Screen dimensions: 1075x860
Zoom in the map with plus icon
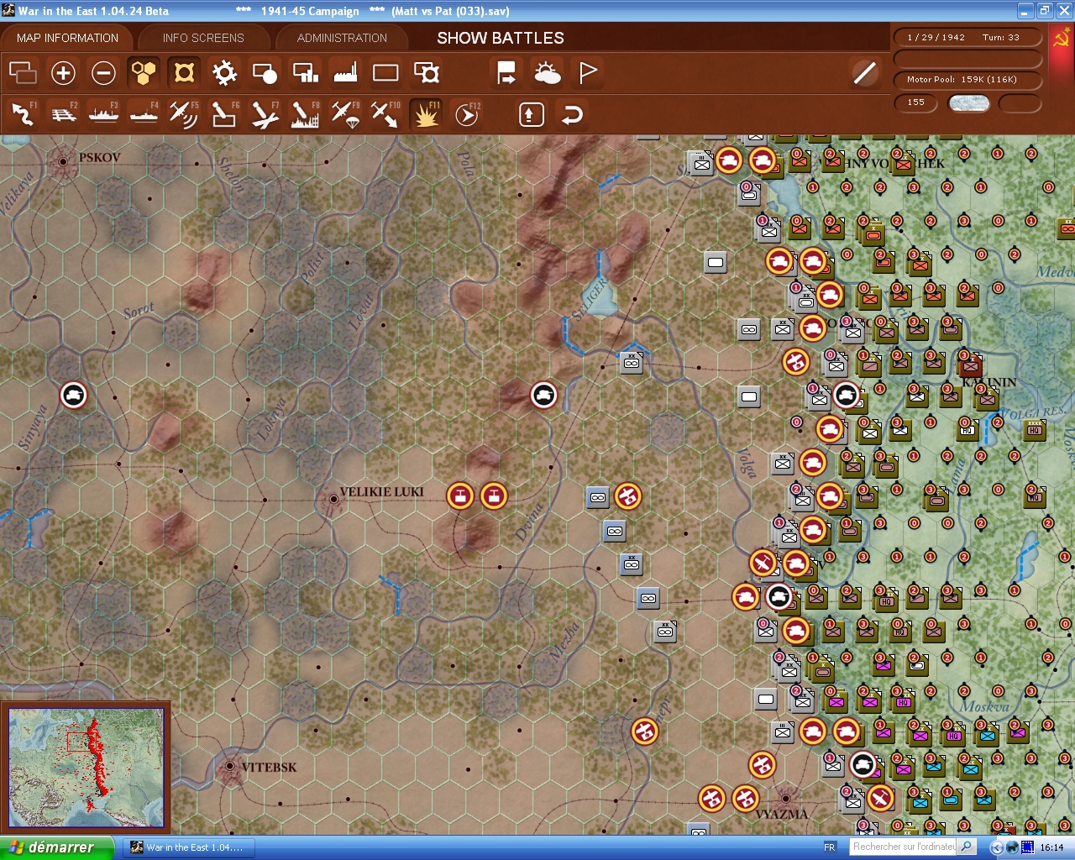[63, 73]
